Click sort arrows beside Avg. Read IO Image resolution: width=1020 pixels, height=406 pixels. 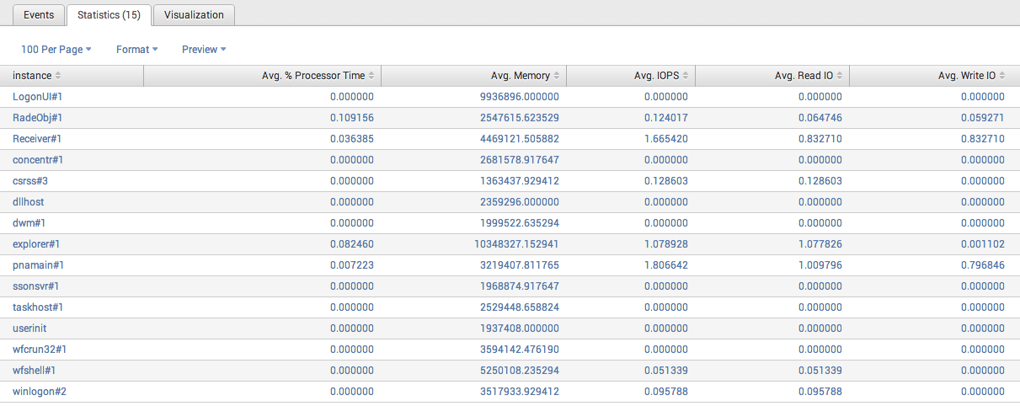point(841,76)
